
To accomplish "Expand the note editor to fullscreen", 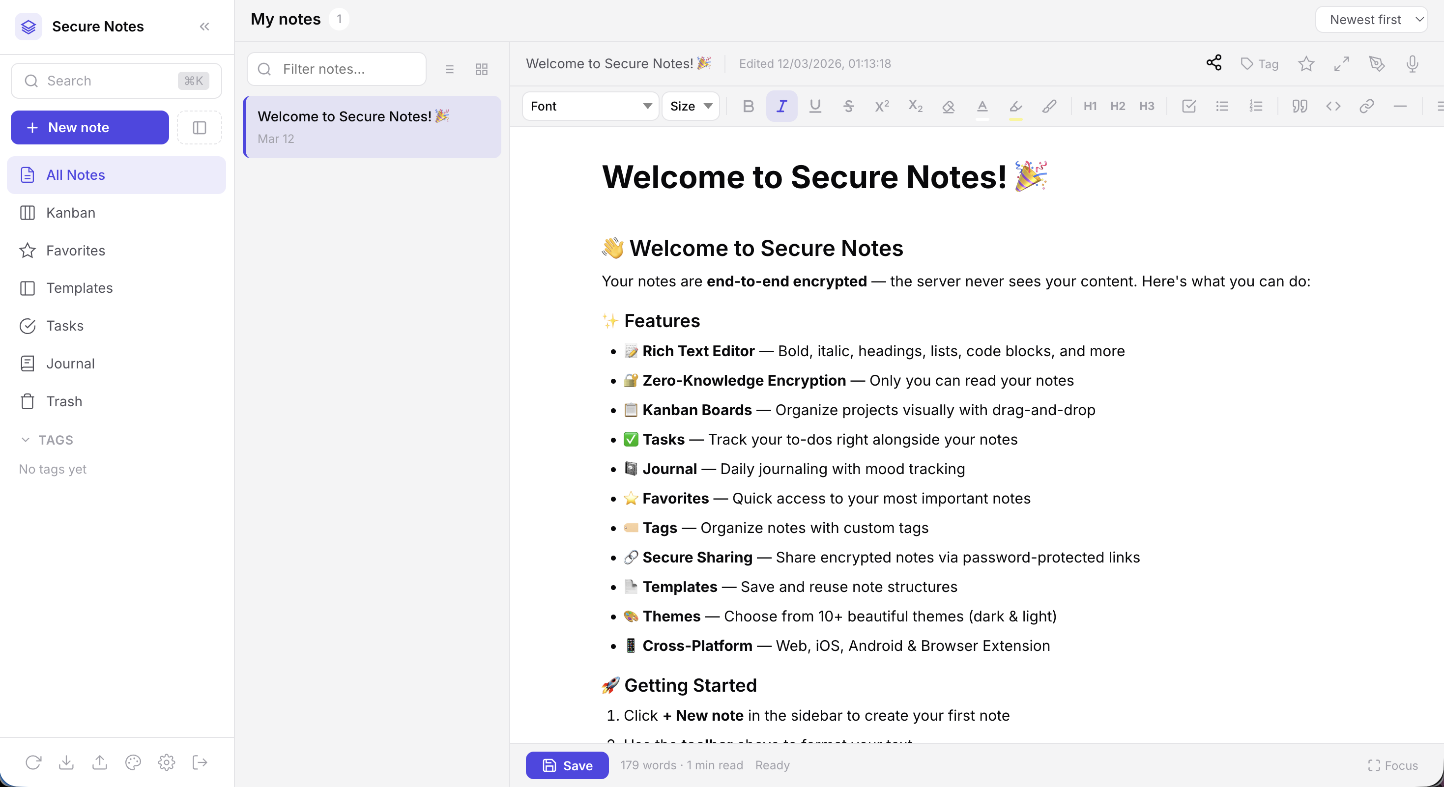I will (1341, 64).
